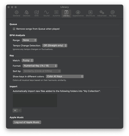Select the Library music note icon
This screenshot has width=129, height=136.
click(x=66, y=14)
